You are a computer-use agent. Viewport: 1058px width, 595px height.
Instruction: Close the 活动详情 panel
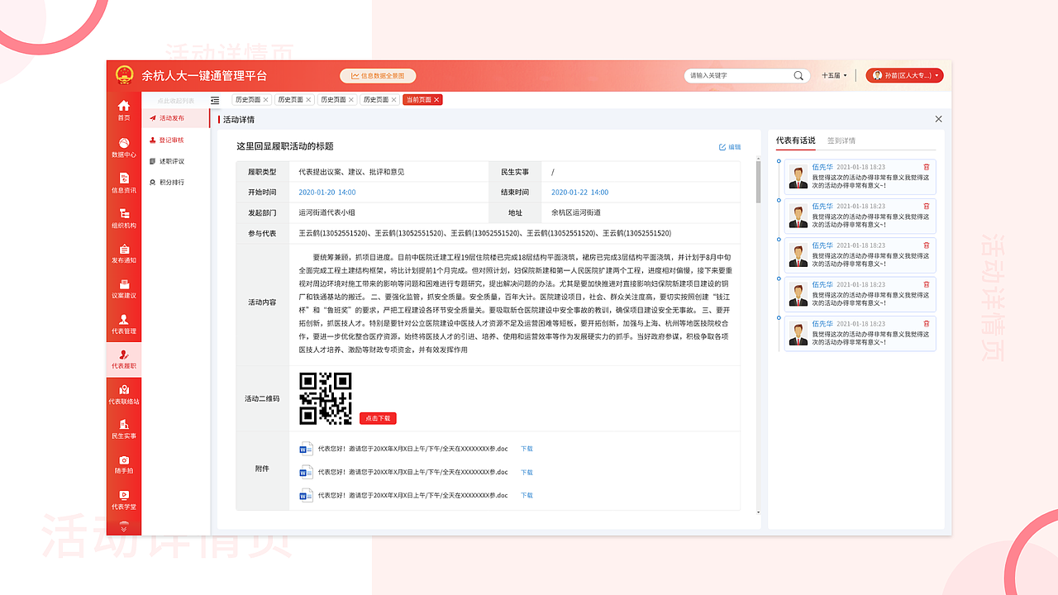tap(938, 119)
